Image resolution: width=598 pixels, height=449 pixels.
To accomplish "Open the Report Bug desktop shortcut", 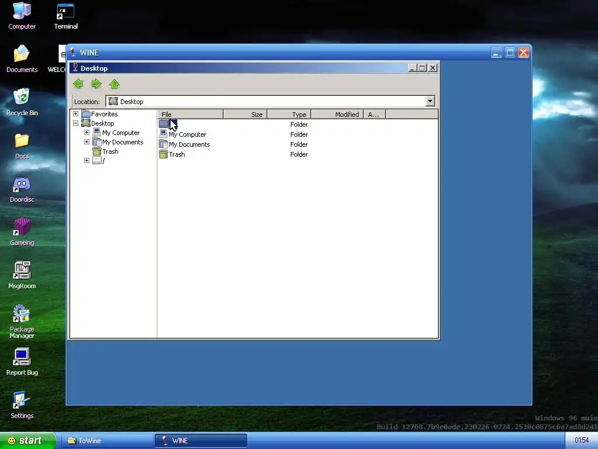I will tap(22, 362).
